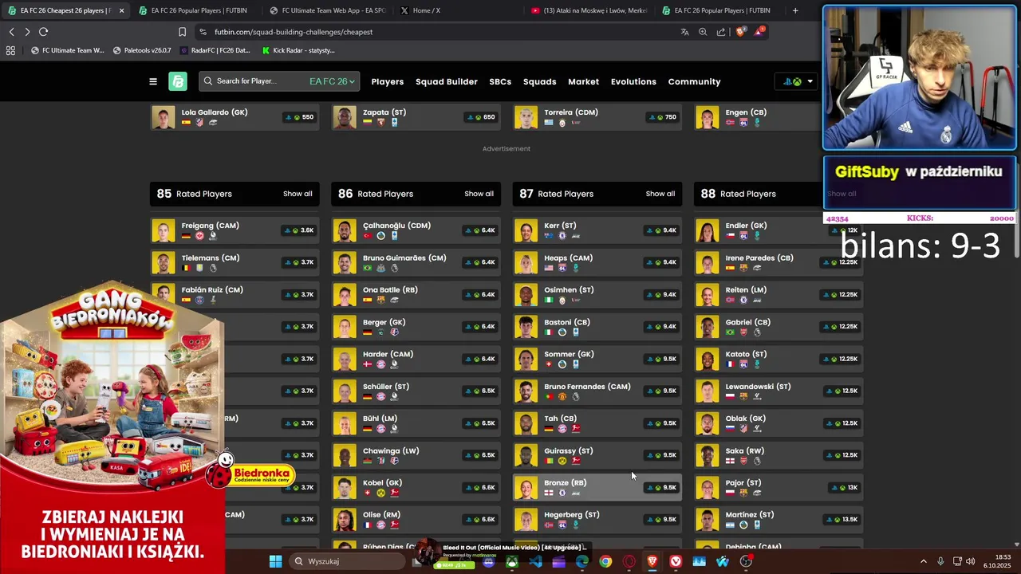Click the zoom magnifier icon in address bar
This screenshot has height=574, width=1021.
pos(703,32)
